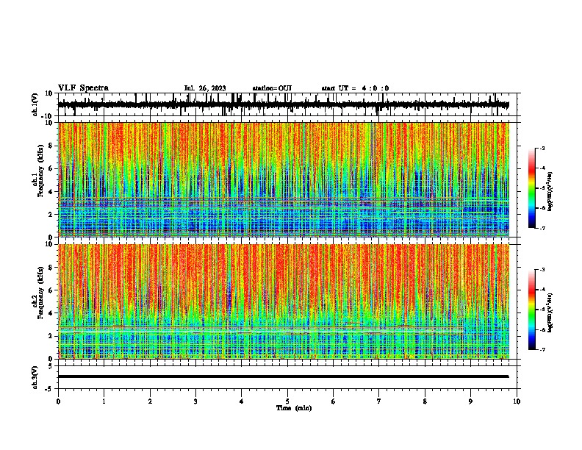
Task: Click the ch.1 voltage waveform trace panel
Action: coord(289,104)
